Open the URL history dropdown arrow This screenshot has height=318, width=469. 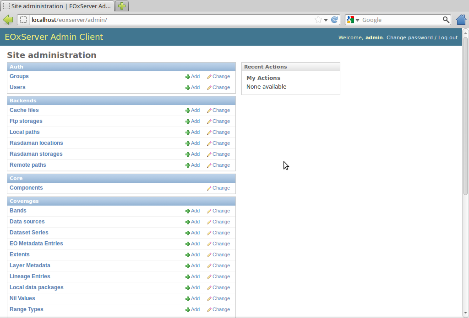tap(326, 20)
